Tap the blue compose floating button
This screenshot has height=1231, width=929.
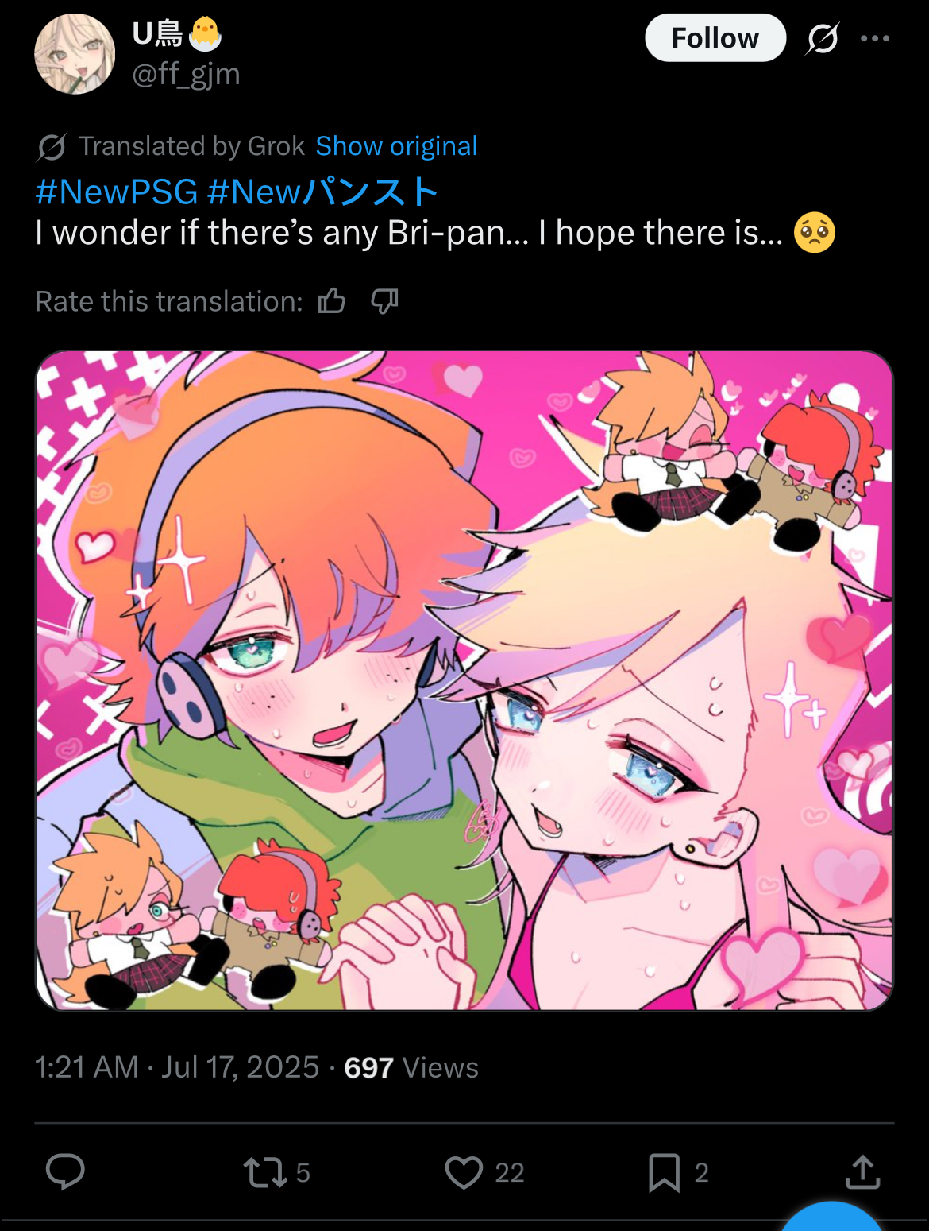click(832, 1217)
